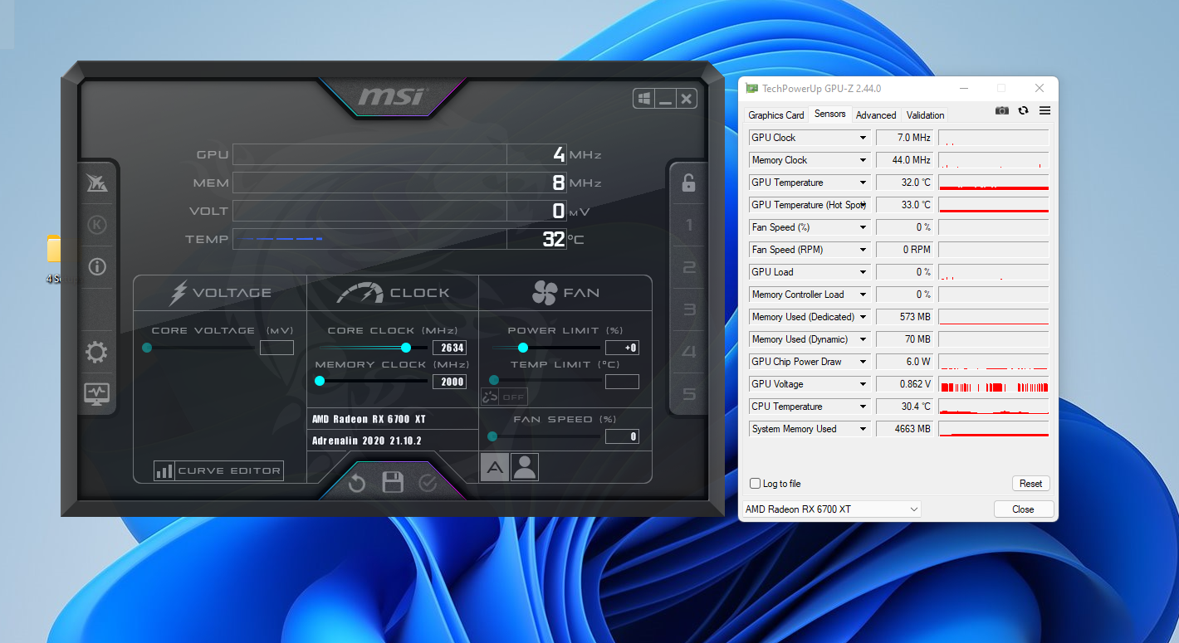Enable Log to file checkbox
The height and width of the screenshot is (643, 1179).
(755, 484)
